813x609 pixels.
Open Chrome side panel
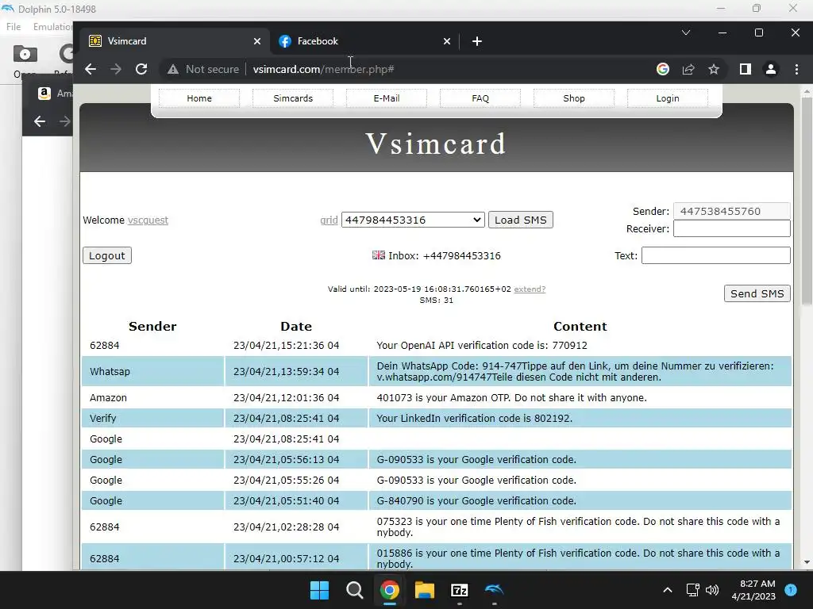tap(745, 69)
